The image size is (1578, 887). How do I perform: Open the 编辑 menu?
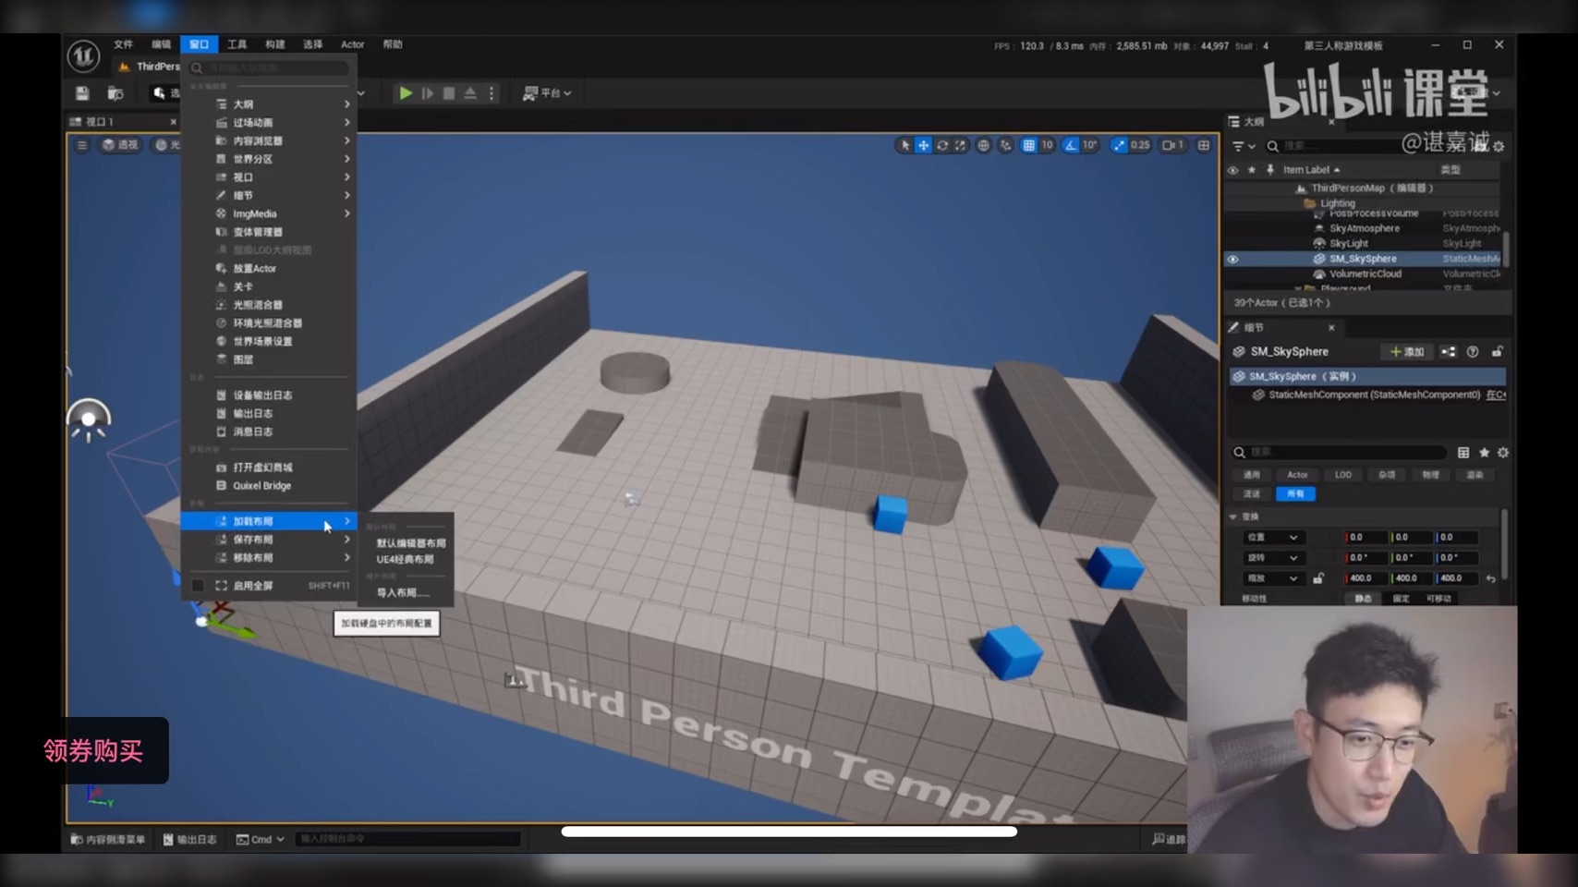[x=162, y=44]
